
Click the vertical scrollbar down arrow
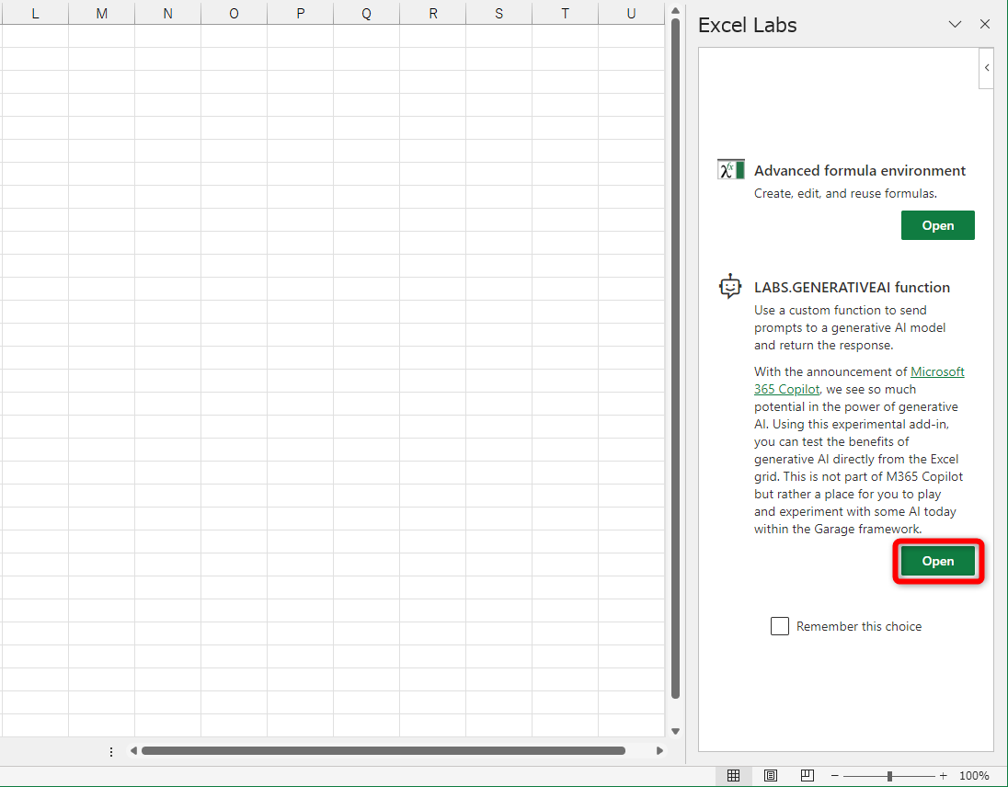(675, 731)
